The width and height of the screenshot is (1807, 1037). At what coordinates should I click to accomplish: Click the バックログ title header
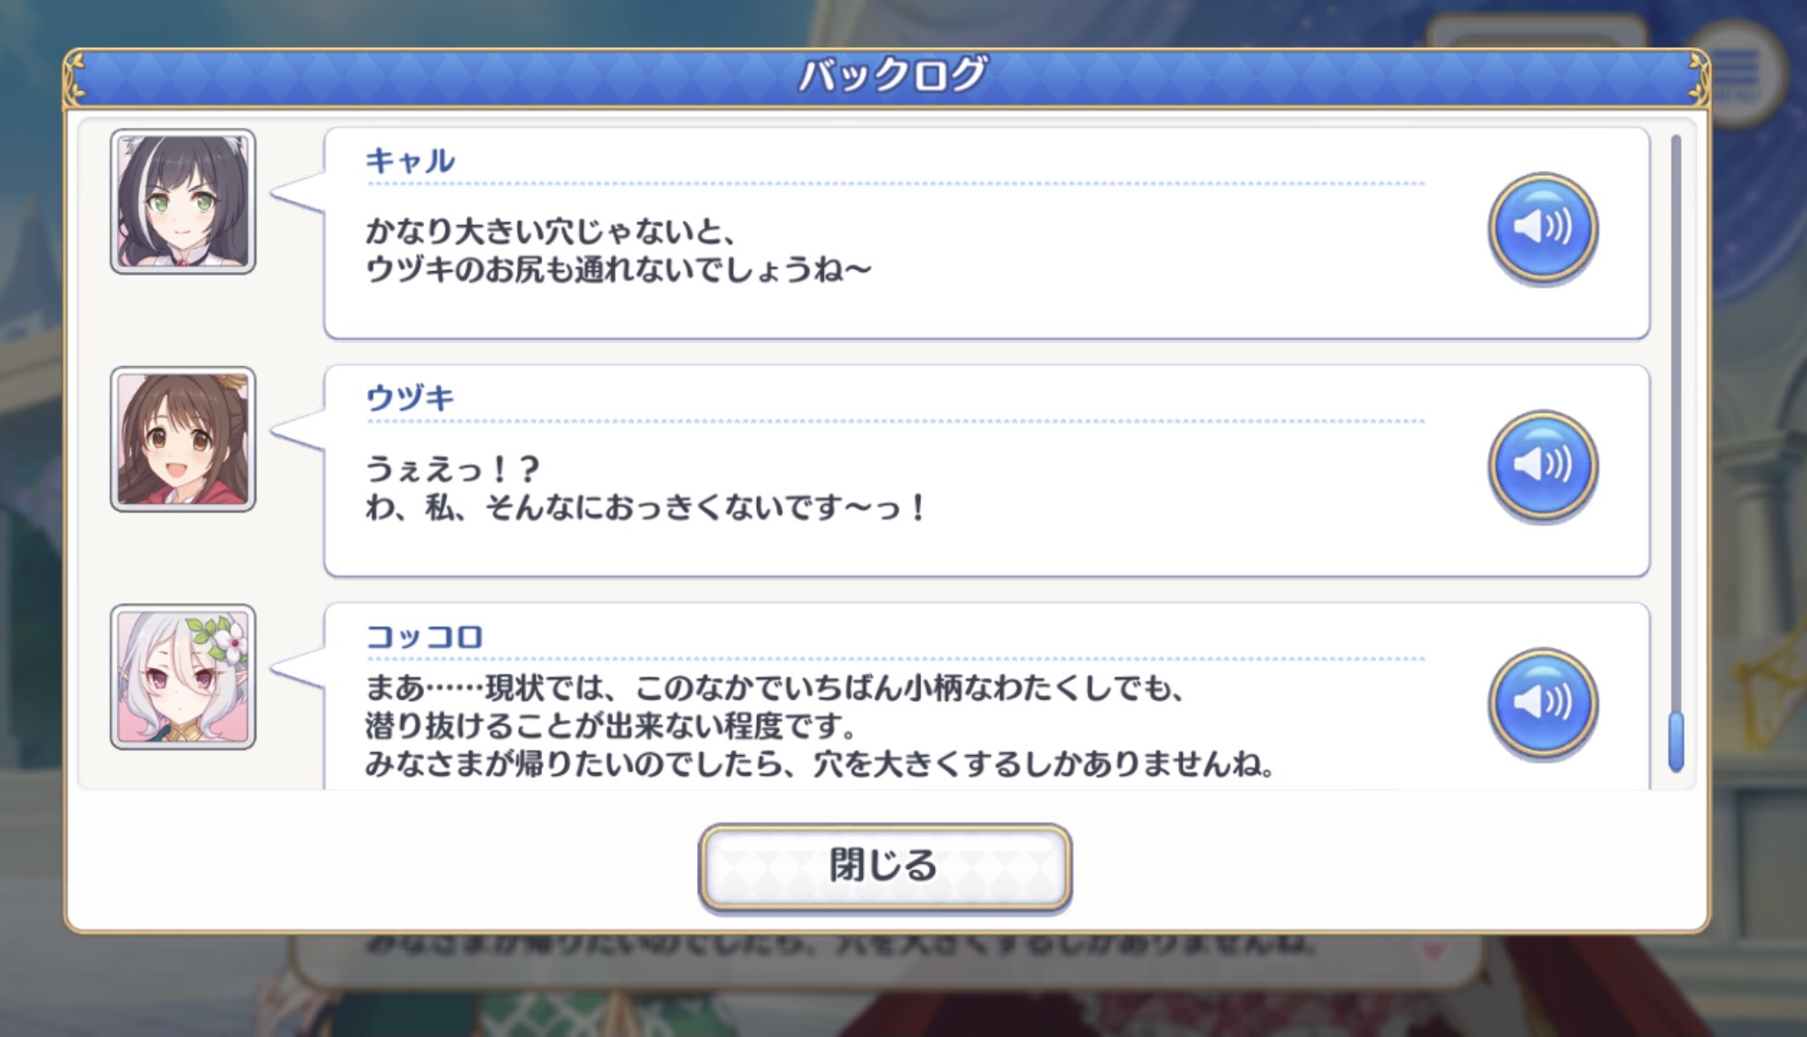[x=891, y=75]
